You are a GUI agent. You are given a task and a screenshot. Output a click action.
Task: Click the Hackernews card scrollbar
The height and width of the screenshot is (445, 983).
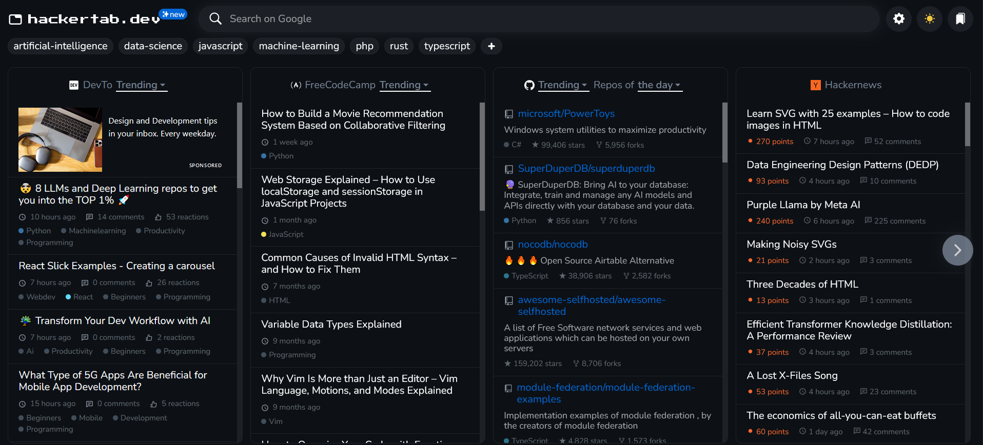[x=967, y=125]
